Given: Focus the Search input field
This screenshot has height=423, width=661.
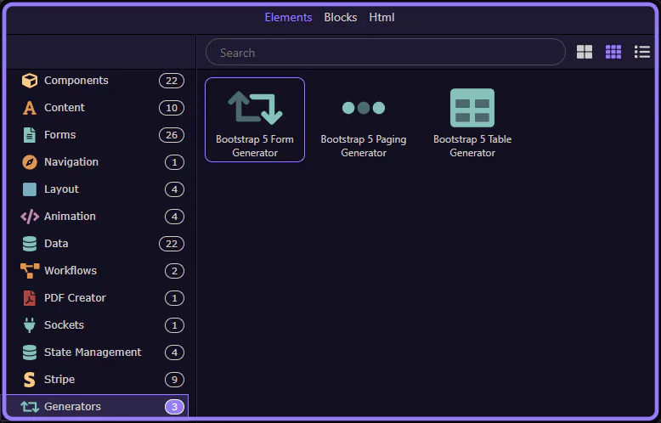Looking at the screenshot, I should tap(385, 53).
